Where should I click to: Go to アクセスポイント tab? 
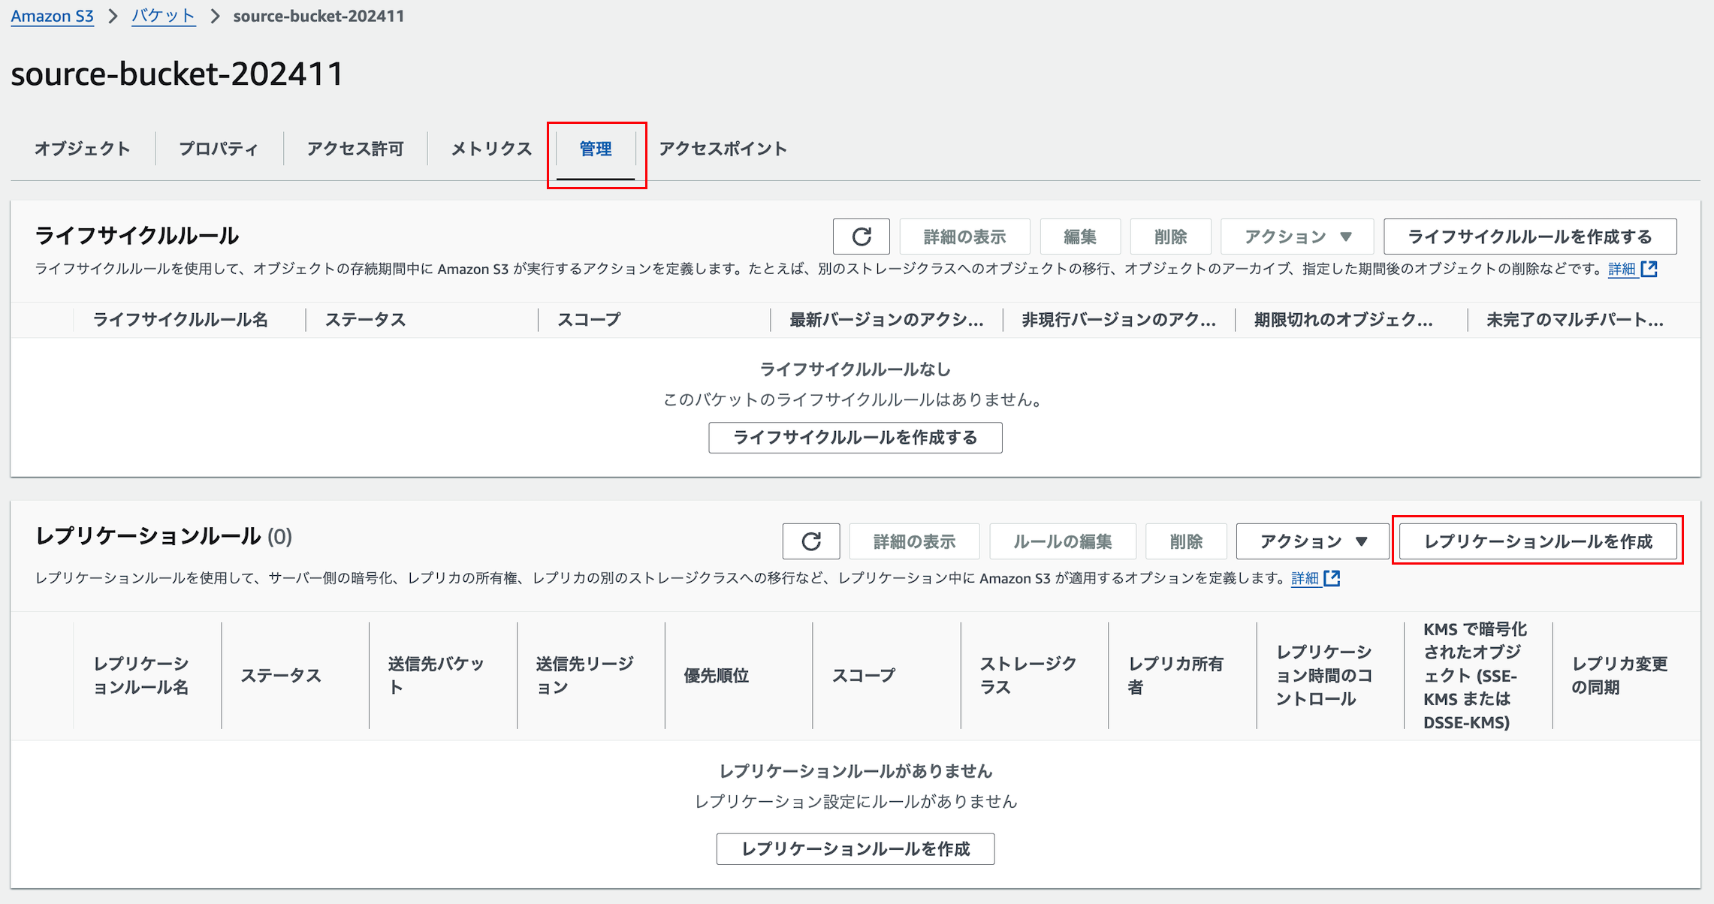(x=723, y=149)
